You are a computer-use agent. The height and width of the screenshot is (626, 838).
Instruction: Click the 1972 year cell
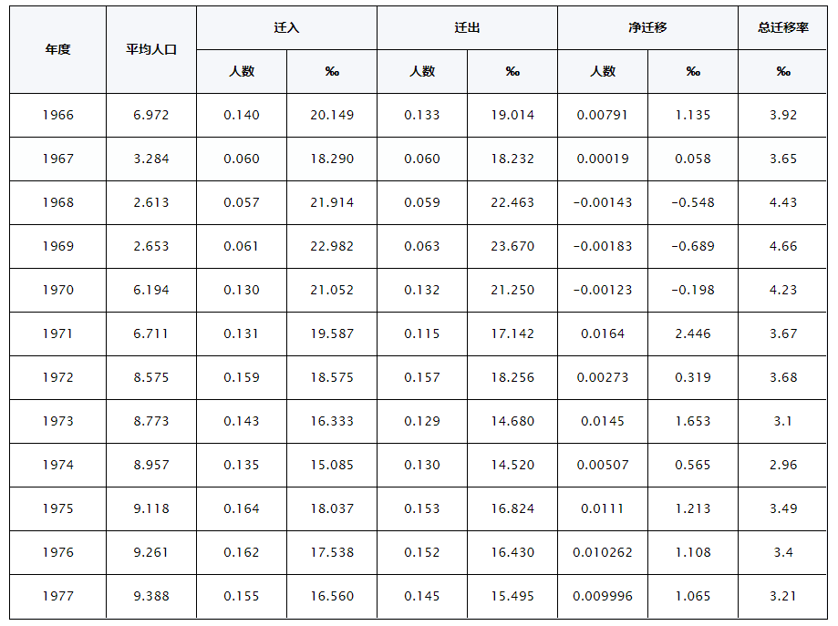[57, 377]
